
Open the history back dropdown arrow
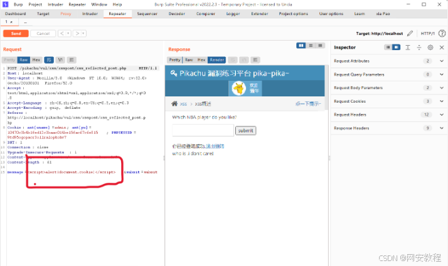pos(68,33)
